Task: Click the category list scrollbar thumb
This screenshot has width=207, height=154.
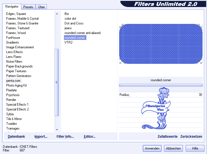Action: tap(57, 82)
